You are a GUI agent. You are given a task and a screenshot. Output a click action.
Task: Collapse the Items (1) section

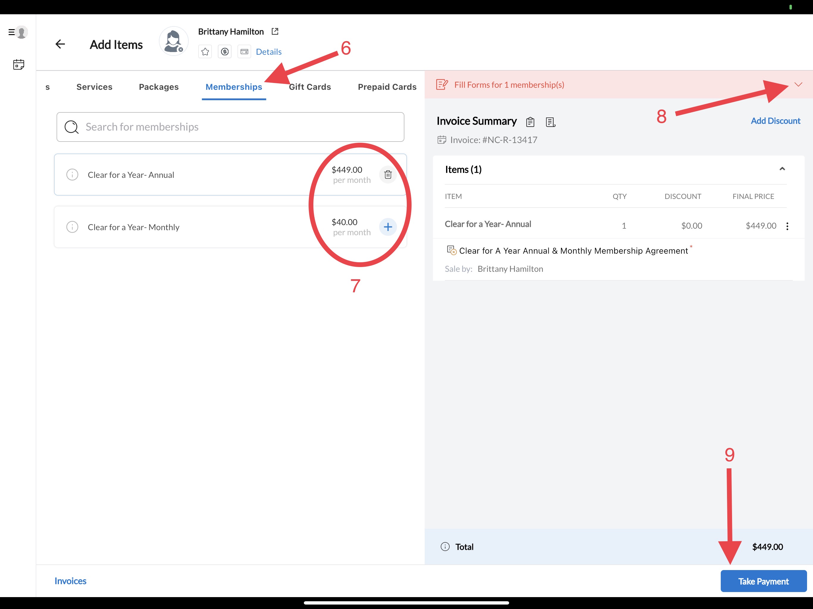click(x=782, y=169)
